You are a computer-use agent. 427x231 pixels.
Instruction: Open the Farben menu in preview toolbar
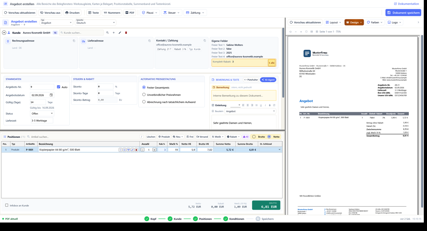[375, 22]
